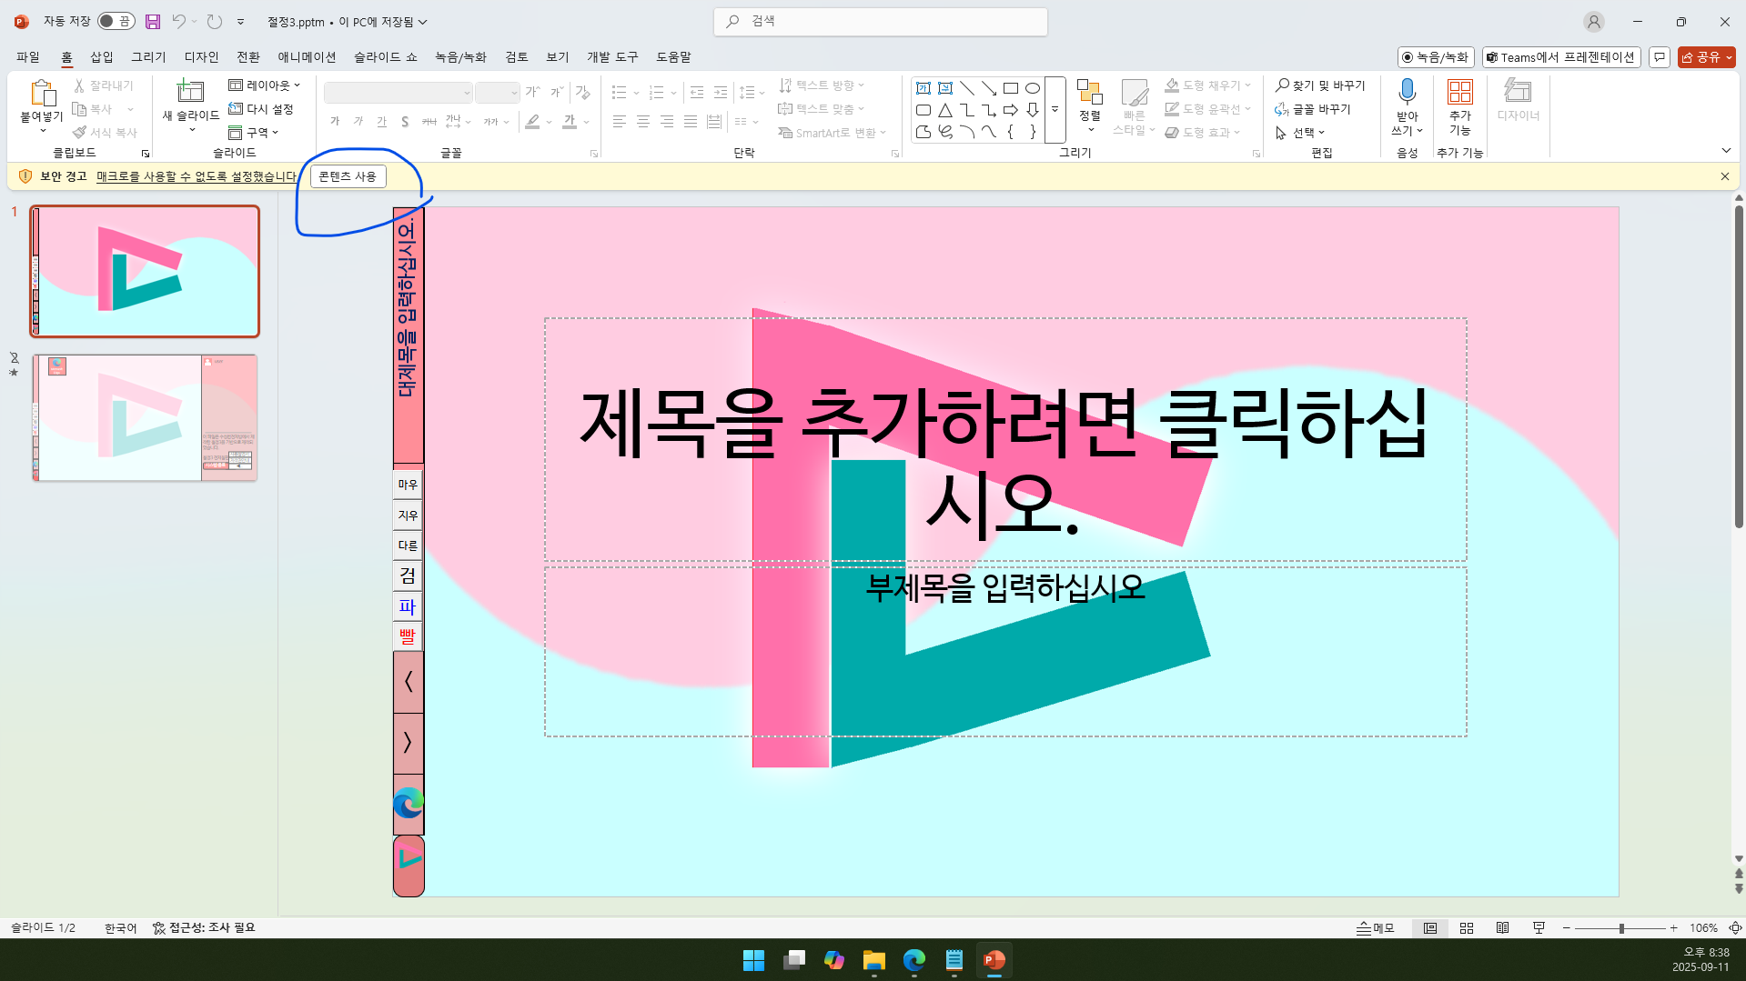Viewport: 1746px width, 981px height.
Task: Open the 파일 menu
Action: coord(28,57)
